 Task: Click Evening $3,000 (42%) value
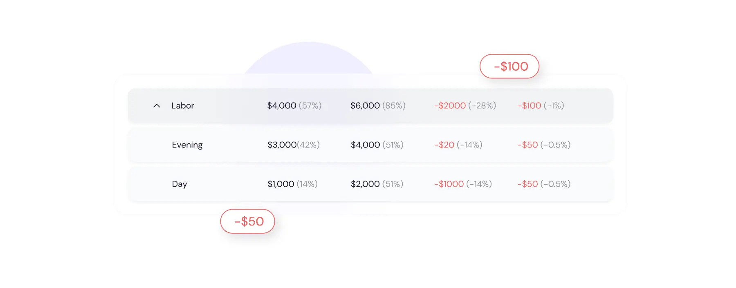294,145
